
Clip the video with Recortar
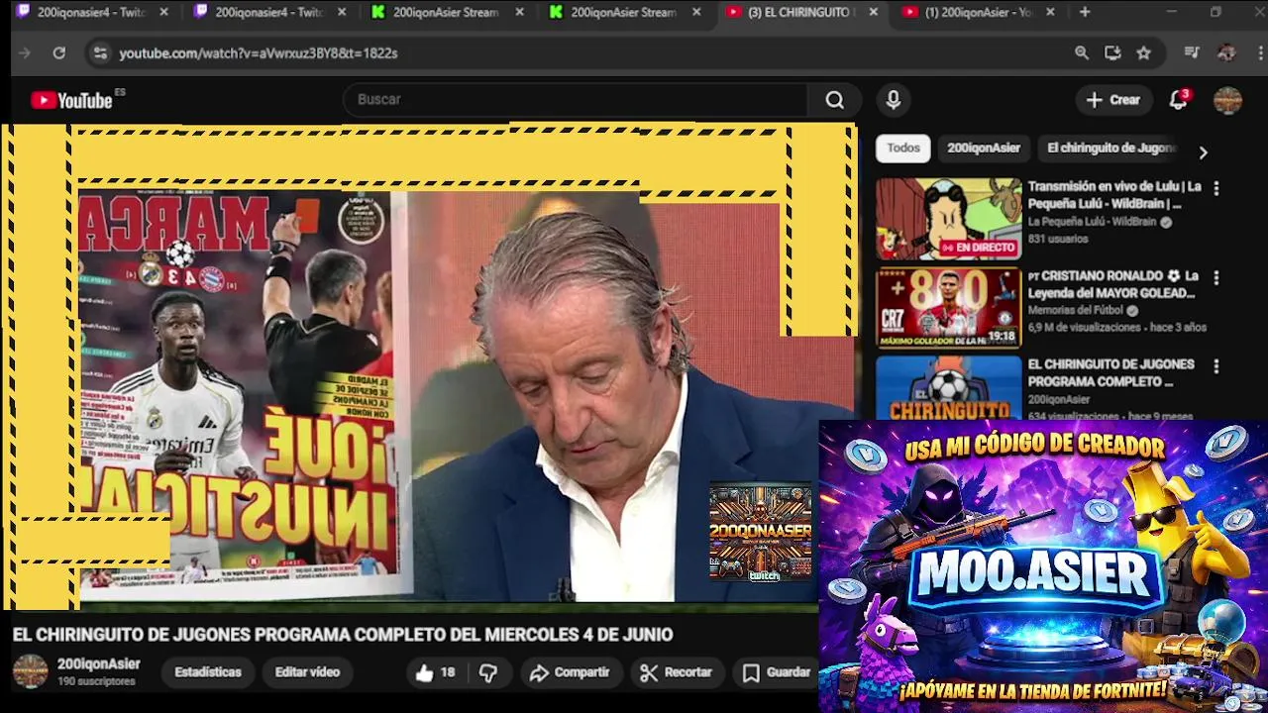click(677, 672)
